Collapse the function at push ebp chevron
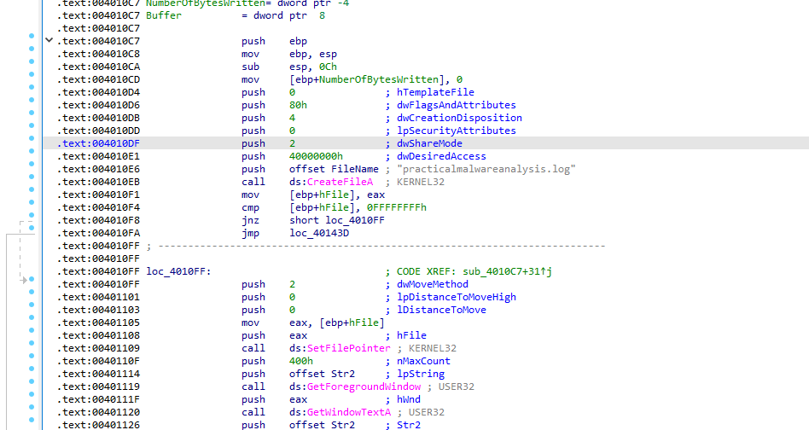Screen dimensions: 809x430 pos(49,40)
